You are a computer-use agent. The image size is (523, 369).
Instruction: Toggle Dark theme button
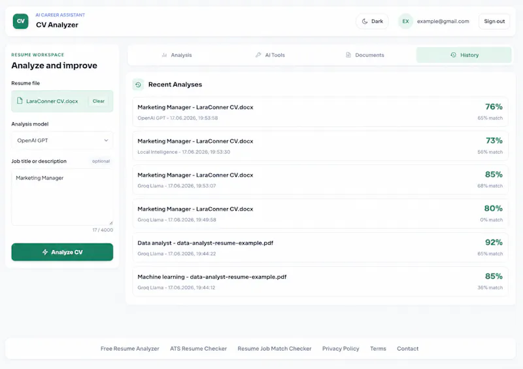(x=372, y=22)
